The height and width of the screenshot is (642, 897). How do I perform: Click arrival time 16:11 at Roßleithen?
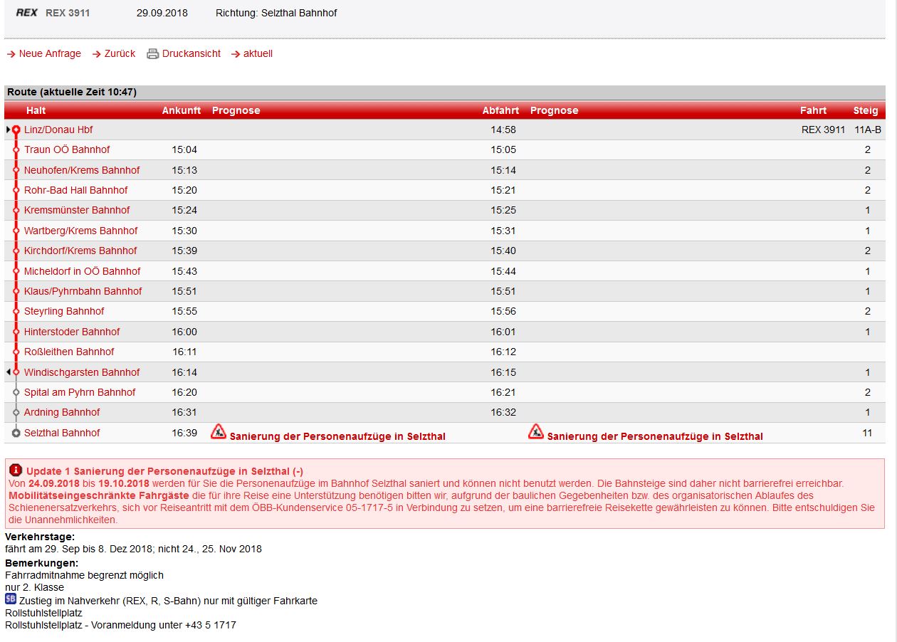[184, 352]
